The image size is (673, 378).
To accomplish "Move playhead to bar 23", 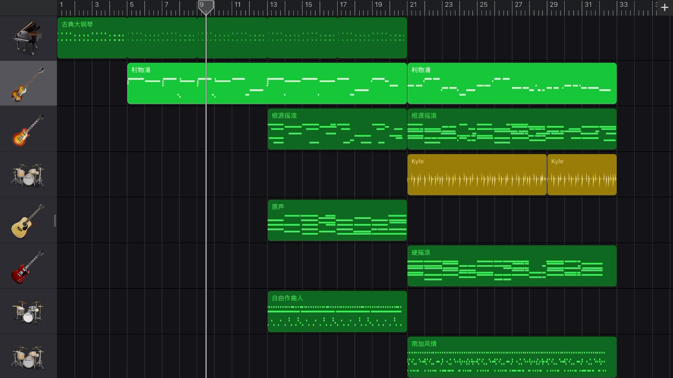I will 449,5.
